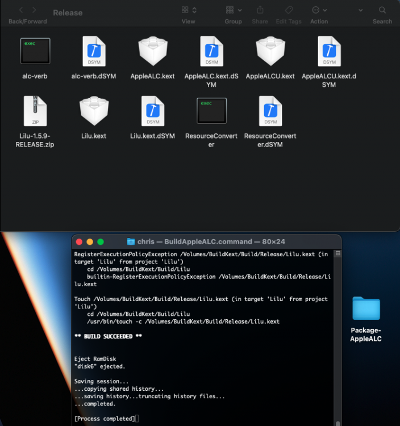Click the Terminal title folder proxy icon

(x=131, y=241)
